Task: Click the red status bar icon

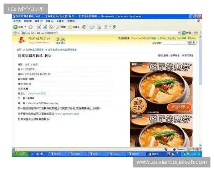Action: [166, 149]
